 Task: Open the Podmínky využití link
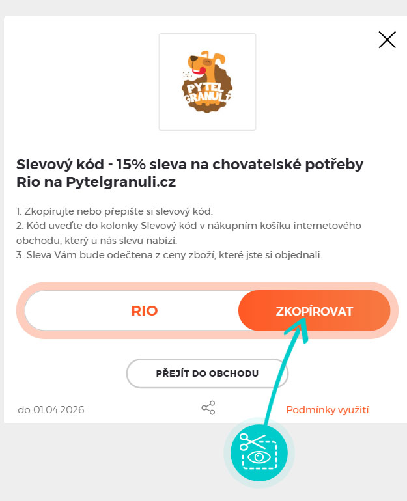click(x=328, y=410)
